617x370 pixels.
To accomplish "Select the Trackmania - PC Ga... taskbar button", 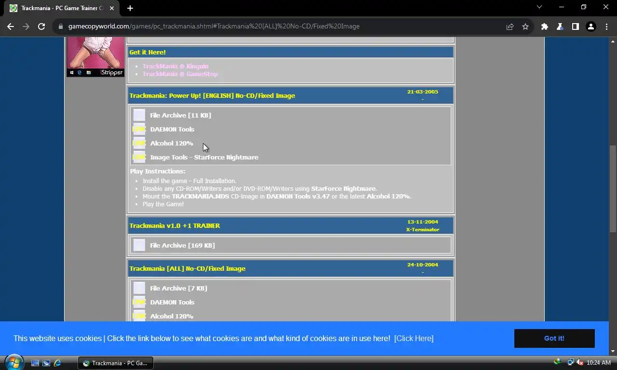I will coord(116,363).
